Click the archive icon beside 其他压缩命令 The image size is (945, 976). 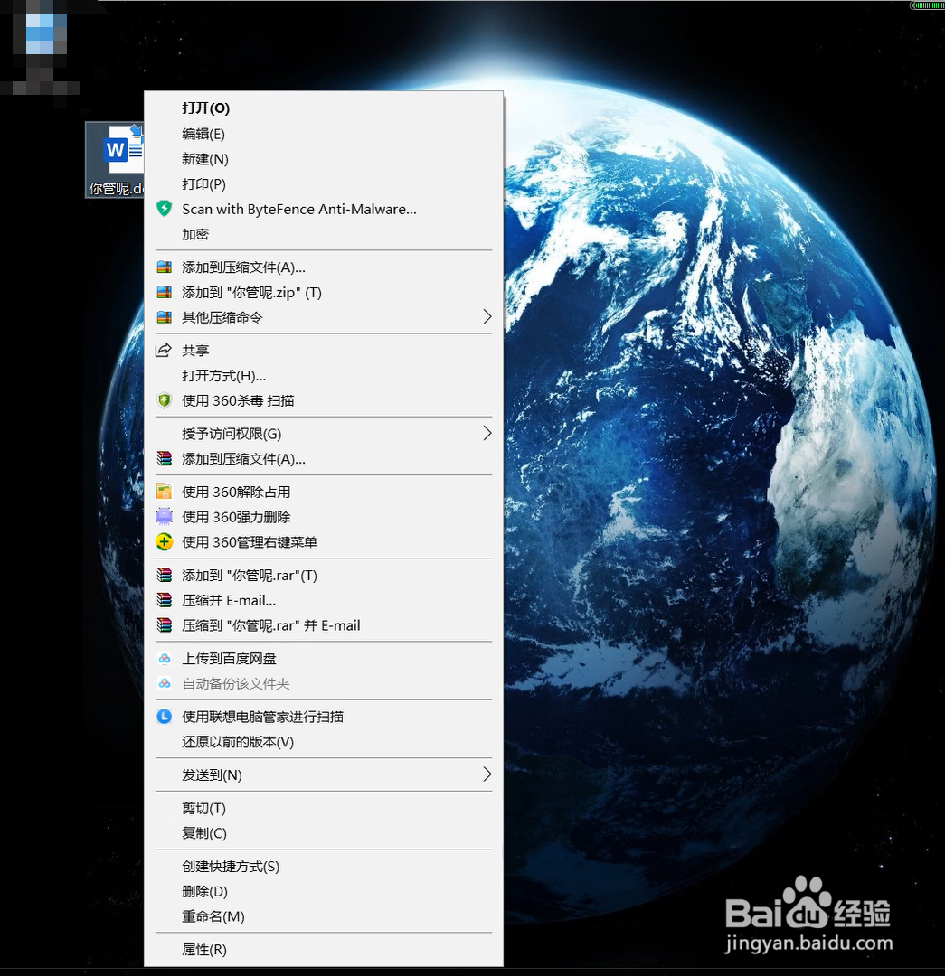click(164, 317)
